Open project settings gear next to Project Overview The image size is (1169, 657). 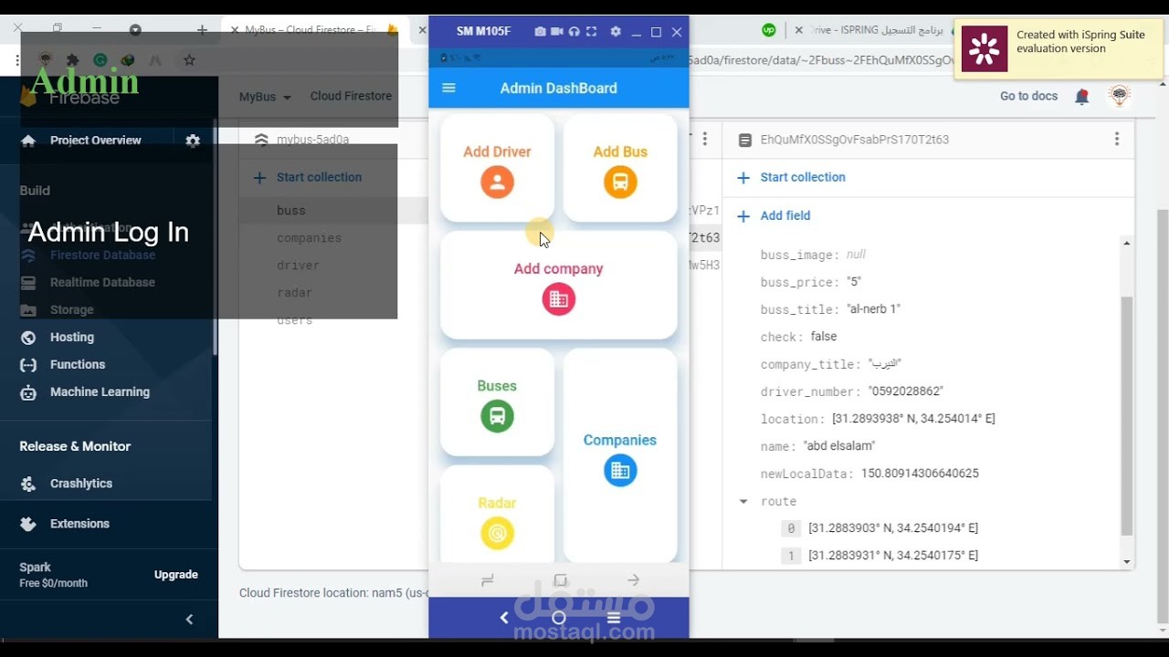coord(193,141)
